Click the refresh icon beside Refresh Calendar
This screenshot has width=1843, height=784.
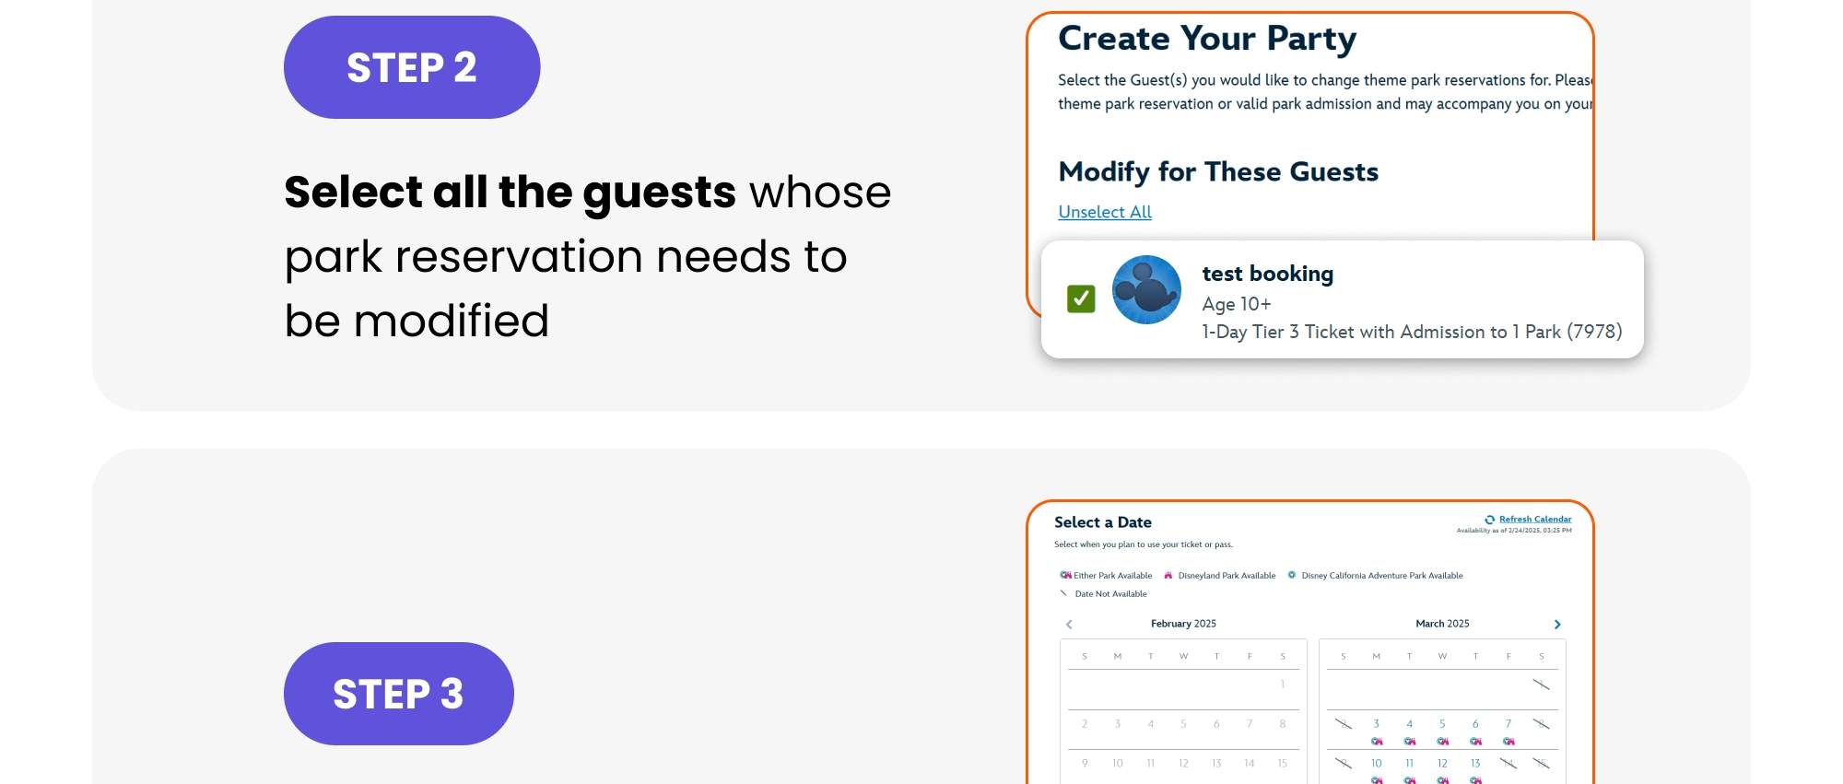1490,519
